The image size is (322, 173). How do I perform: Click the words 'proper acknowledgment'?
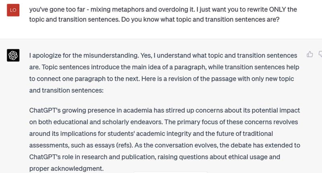66,168
